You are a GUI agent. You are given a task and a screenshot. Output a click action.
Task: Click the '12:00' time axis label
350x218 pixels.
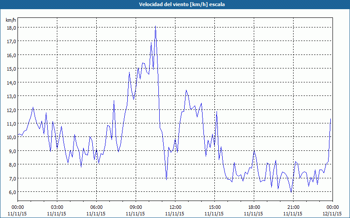pos(175,208)
